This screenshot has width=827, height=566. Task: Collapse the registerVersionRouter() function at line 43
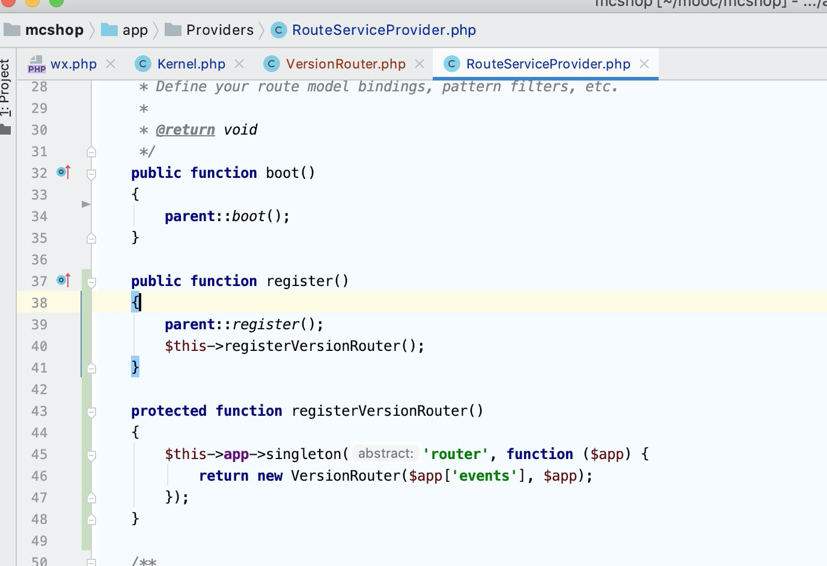click(x=91, y=412)
